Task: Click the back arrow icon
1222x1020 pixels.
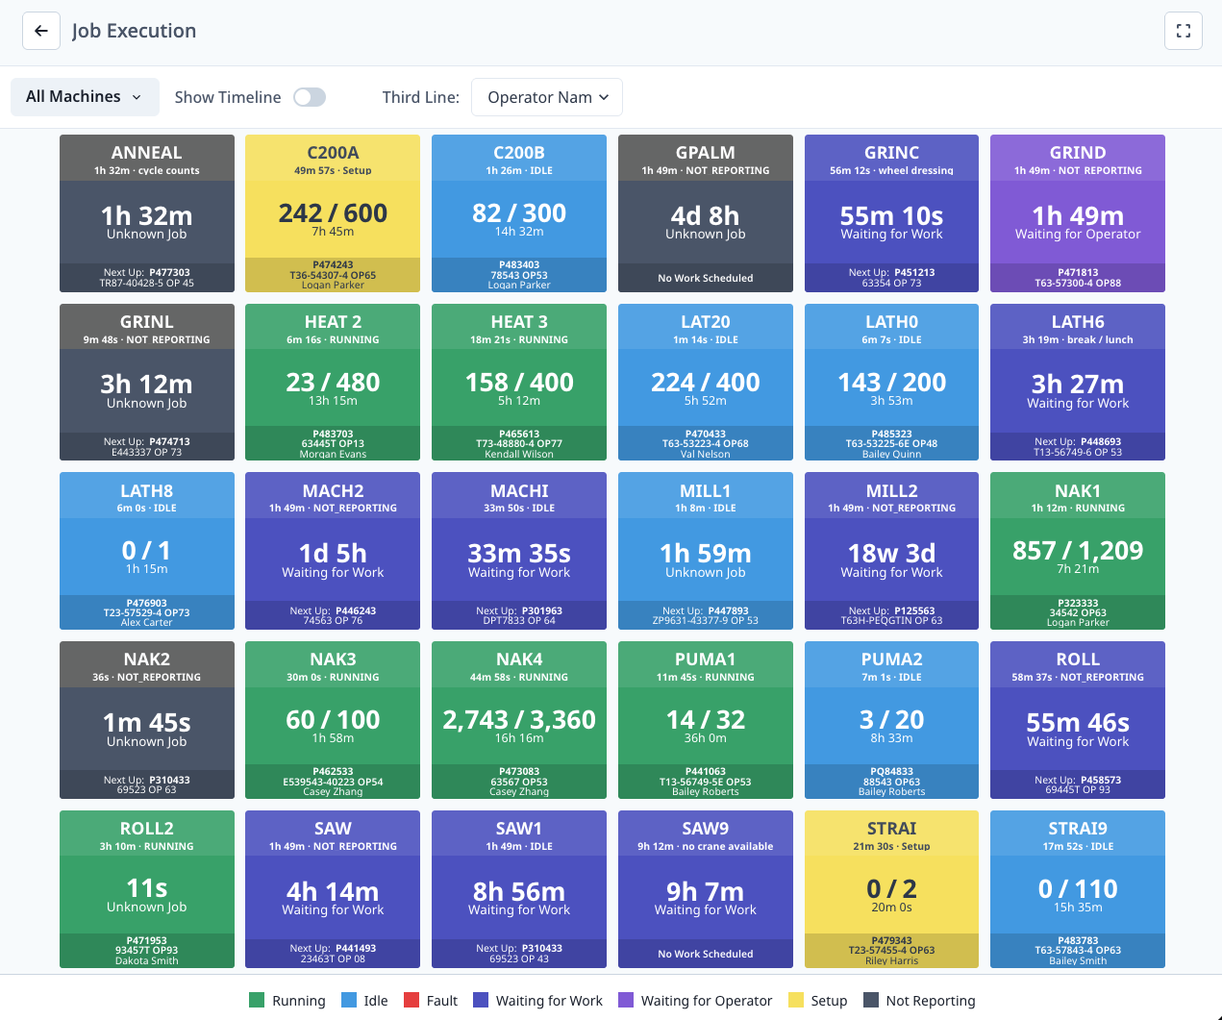Action: pyautogui.click(x=40, y=30)
